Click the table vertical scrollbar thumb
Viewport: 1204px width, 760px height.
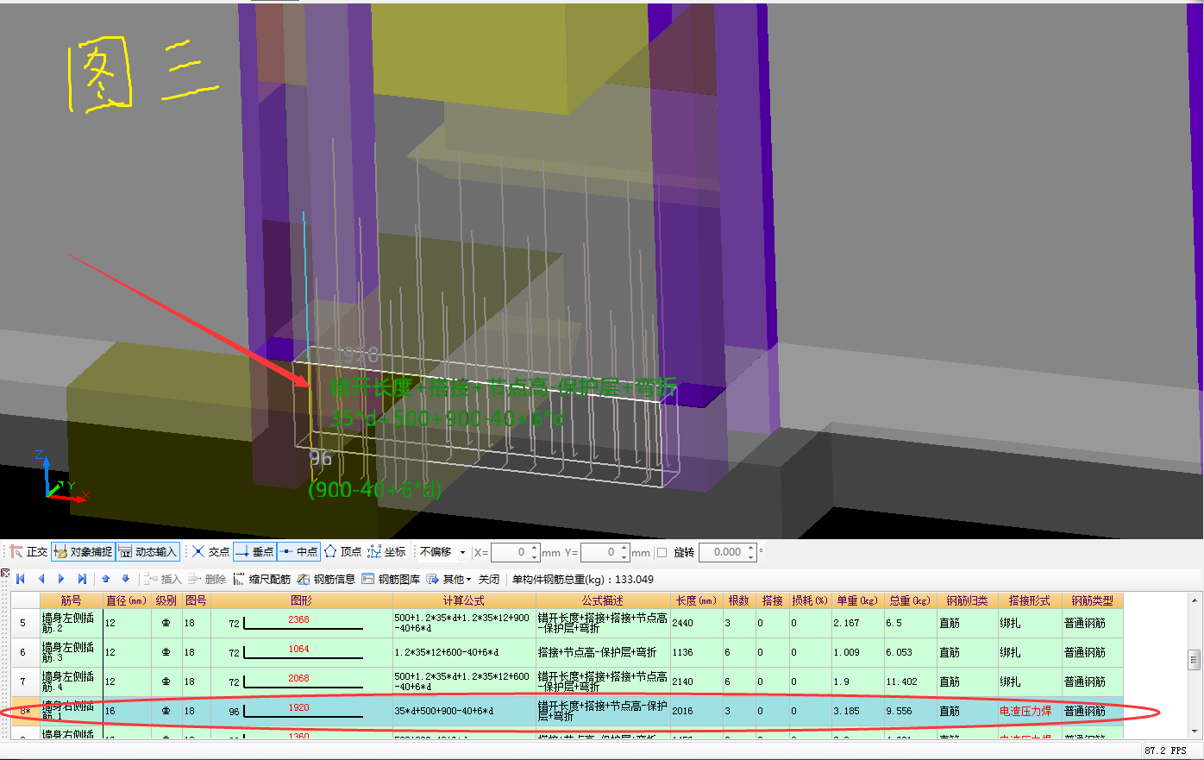[x=1194, y=660]
